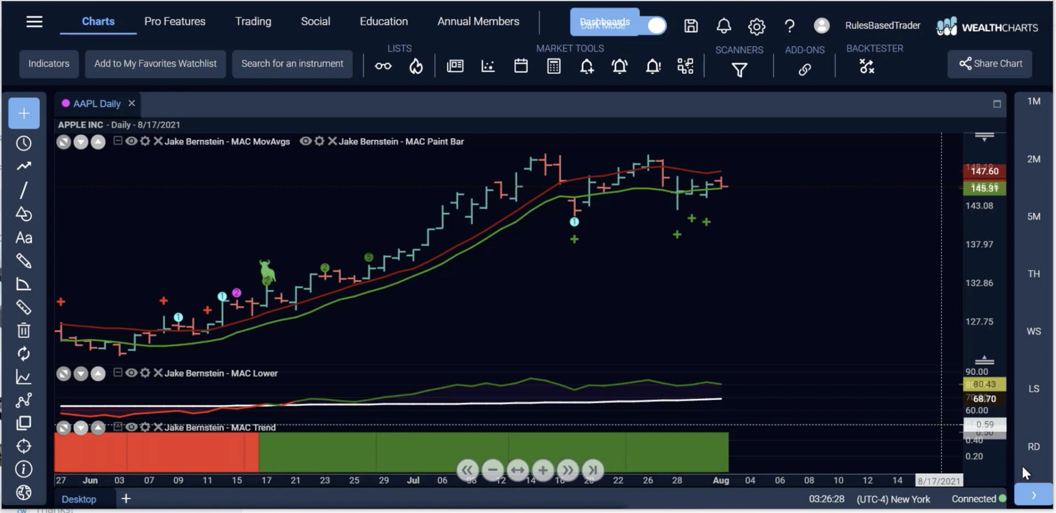Toggle the Dark Mode switch

tap(656, 25)
